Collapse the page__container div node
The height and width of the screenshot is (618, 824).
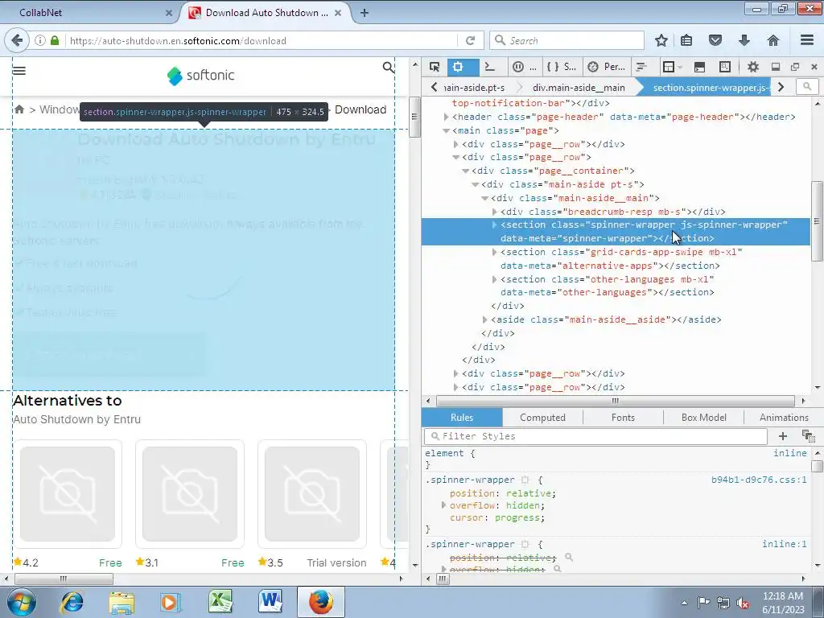466,171
